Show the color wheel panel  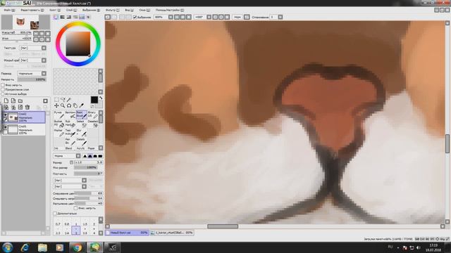[56, 17]
